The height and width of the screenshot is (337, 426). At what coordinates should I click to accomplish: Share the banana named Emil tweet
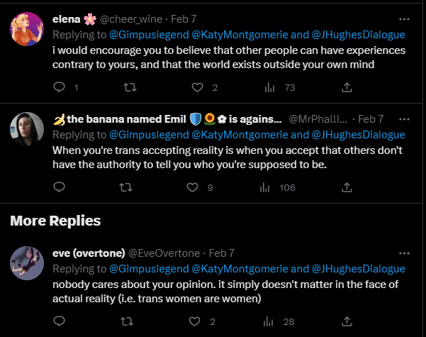pos(347,187)
